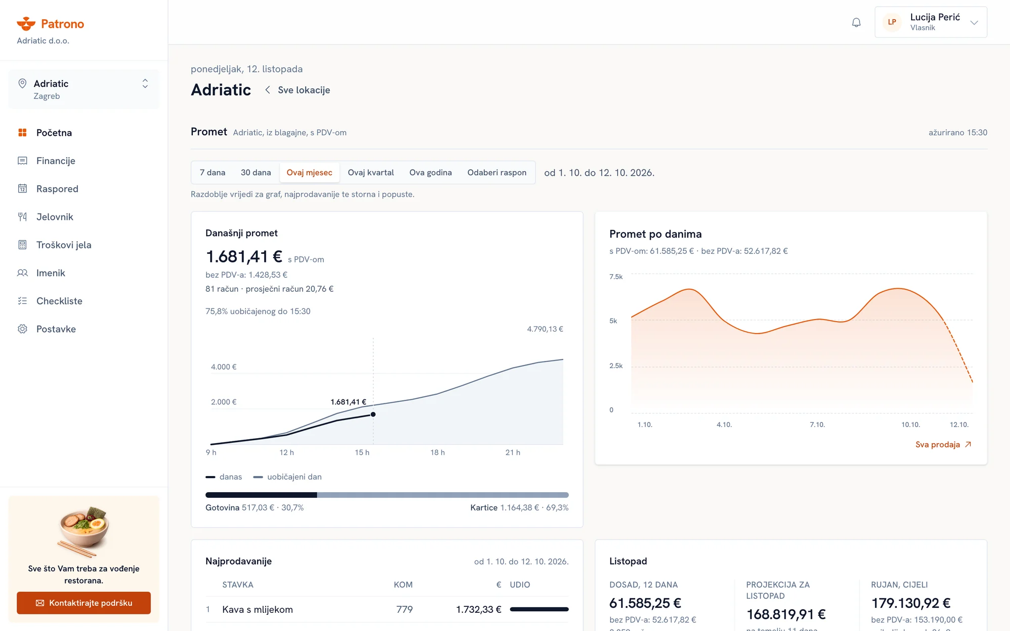Screen dimensions: 1010x631
Task: Click the LP user avatar
Action: click(x=892, y=22)
